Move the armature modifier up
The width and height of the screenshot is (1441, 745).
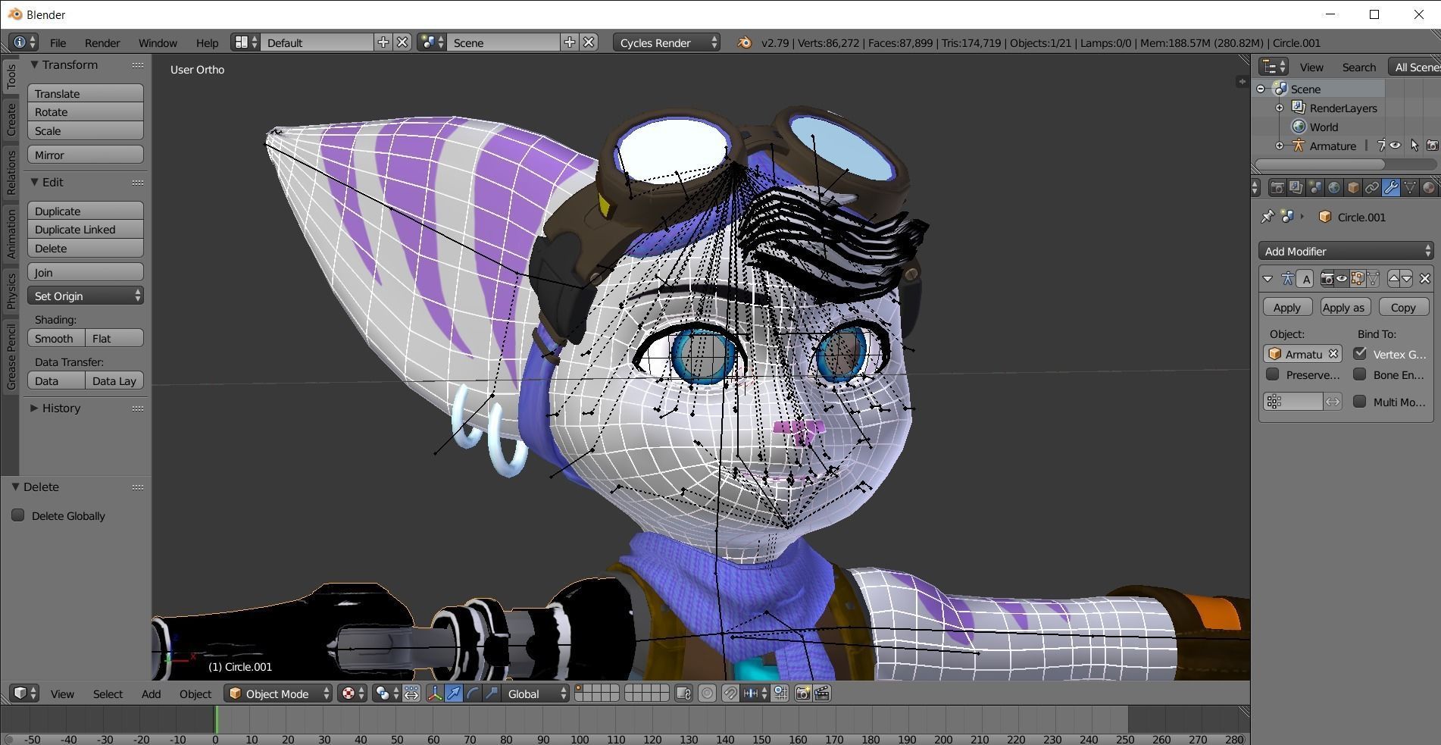tap(1393, 279)
